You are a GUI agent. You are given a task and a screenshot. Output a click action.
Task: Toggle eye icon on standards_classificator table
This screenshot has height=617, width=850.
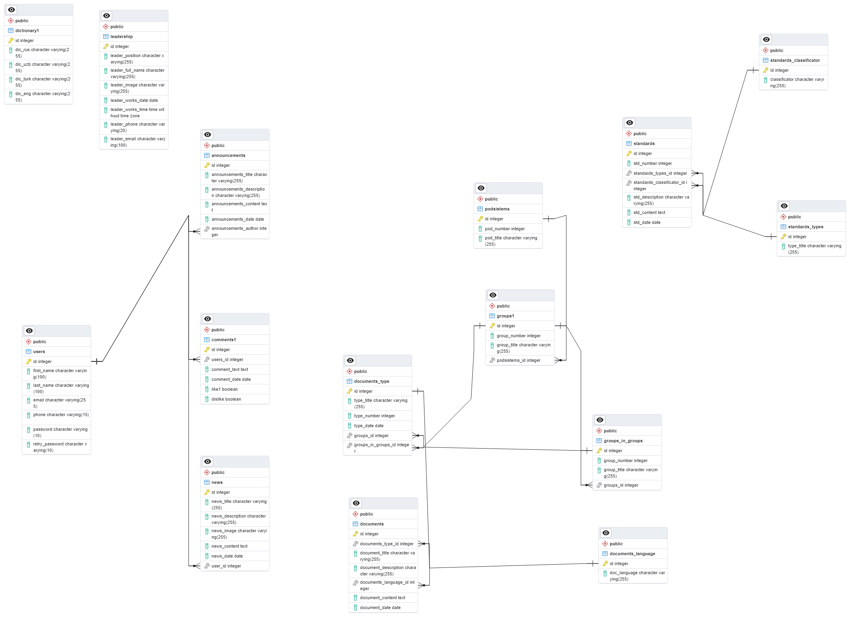point(766,40)
